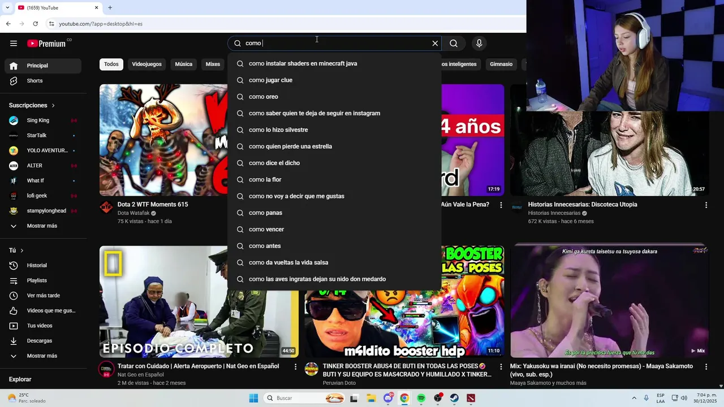Open Historial in the sidebar
724x407 pixels.
click(x=43, y=266)
